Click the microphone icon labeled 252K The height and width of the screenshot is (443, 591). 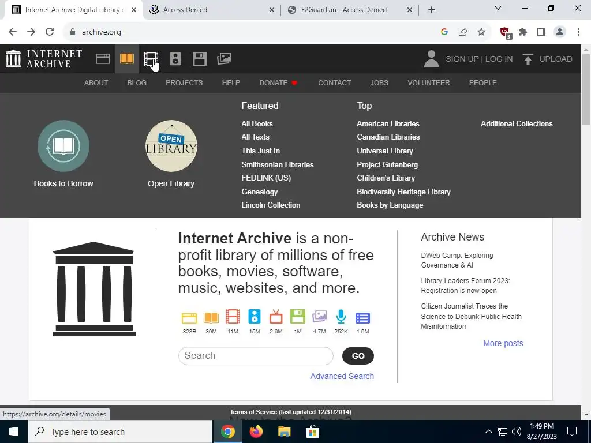341,317
